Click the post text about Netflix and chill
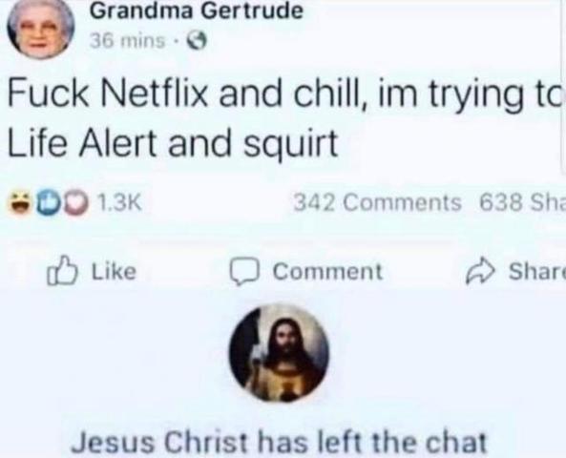Image resolution: width=566 pixels, height=458 pixels. 285,120
